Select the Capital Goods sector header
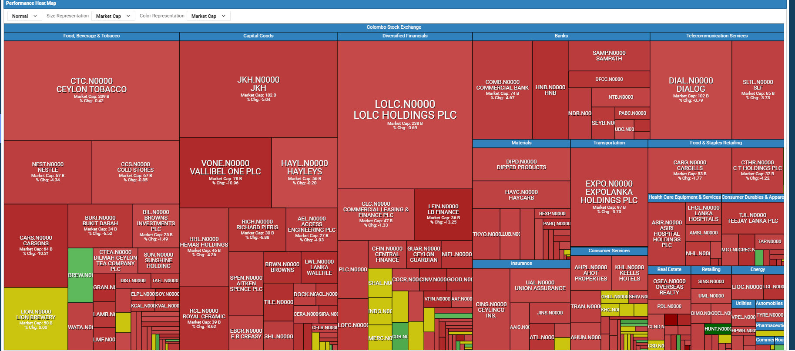Image resolution: width=795 pixels, height=351 pixels. pos(258,36)
